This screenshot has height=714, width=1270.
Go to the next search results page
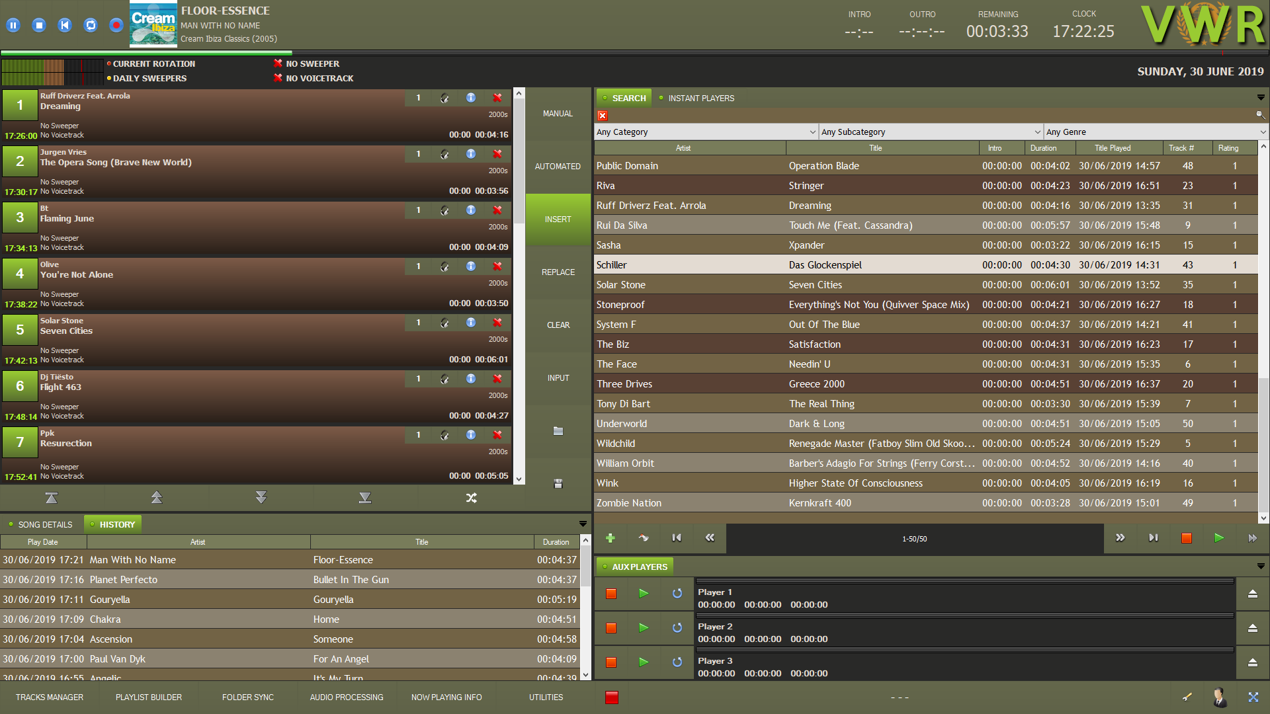[x=1121, y=538]
